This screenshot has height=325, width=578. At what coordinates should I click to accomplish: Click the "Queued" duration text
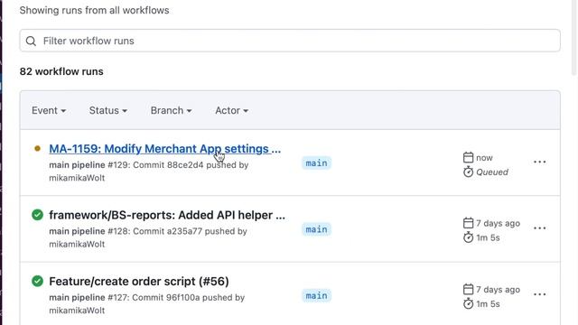coord(492,172)
